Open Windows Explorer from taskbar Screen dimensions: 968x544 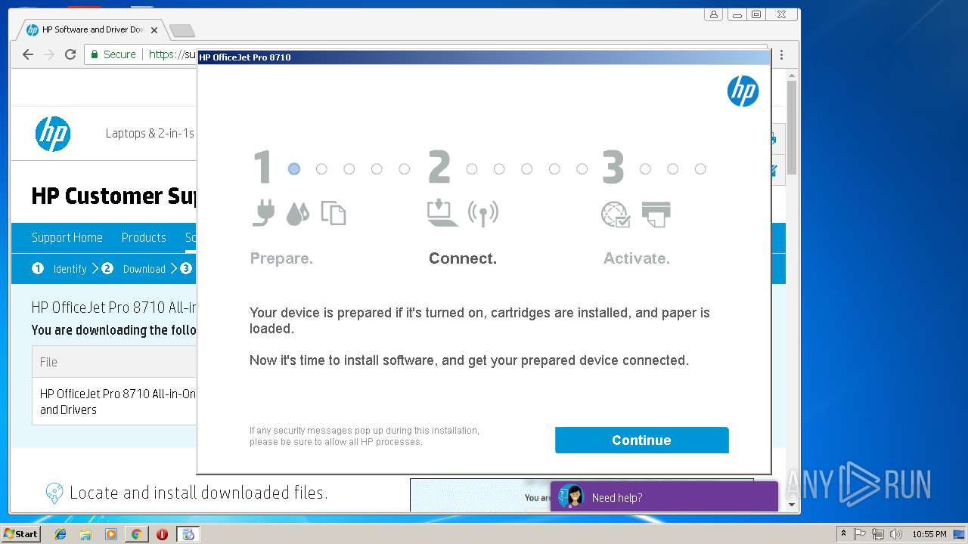point(85,534)
